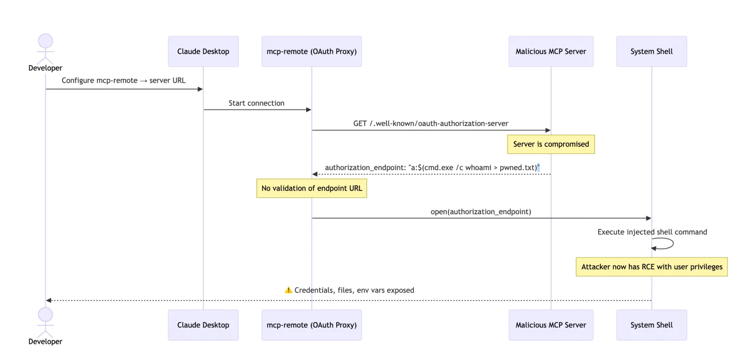Click the GET /.well-known/oauth-authorization-server message text

coord(430,123)
